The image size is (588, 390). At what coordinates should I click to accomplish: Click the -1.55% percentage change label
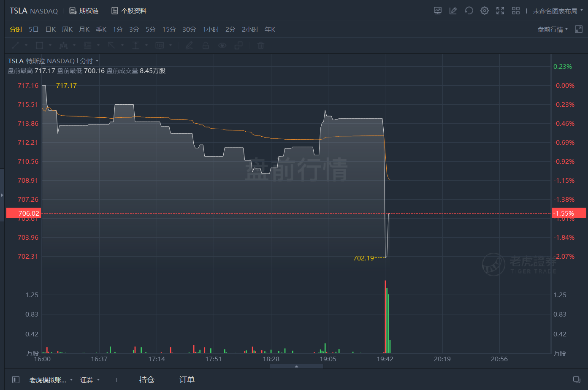(569, 213)
